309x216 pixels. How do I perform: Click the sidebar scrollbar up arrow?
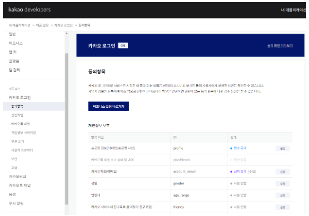tap(67, 33)
